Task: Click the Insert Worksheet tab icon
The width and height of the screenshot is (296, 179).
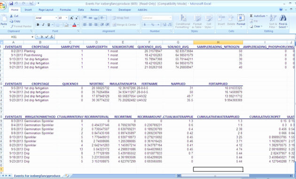Action: [67, 176]
